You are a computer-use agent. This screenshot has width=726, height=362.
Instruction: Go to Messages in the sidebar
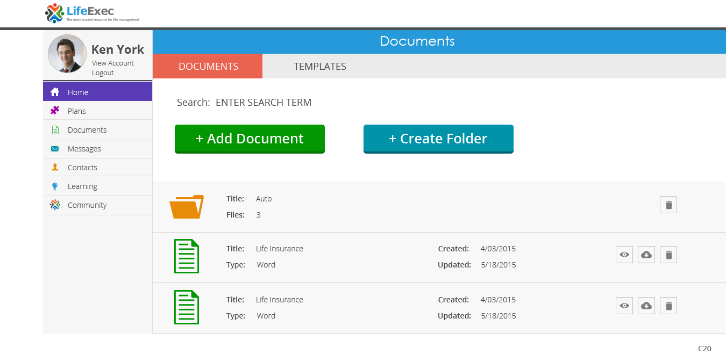tap(84, 149)
